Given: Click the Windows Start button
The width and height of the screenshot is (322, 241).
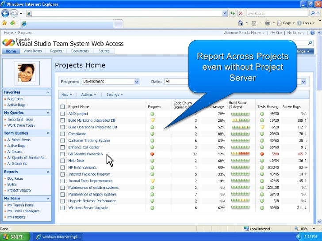Looking at the screenshot, I should tap(15, 237).
